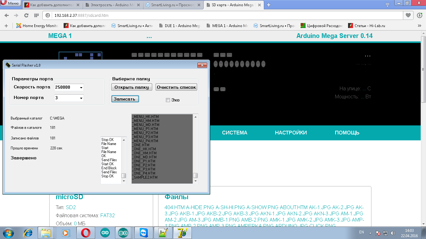Viewport: 426px width, 239px height.
Task: Select the SD карта browser tab
Action: click(x=234, y=5)
